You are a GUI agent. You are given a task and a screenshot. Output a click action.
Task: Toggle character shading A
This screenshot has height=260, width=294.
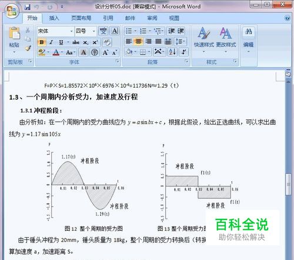pos(83,52)
